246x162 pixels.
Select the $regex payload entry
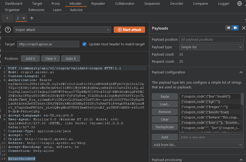click(x=210, y=107)
